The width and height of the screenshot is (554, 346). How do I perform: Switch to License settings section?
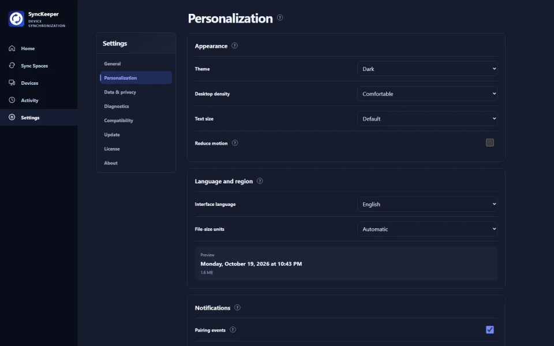[136, 149]
